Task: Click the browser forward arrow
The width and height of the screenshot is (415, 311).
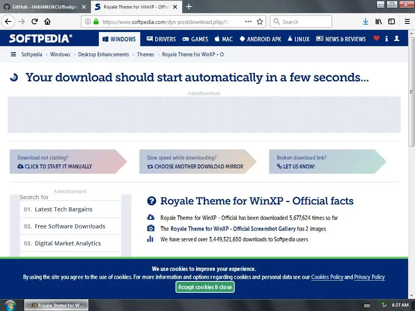Action: 21,21
